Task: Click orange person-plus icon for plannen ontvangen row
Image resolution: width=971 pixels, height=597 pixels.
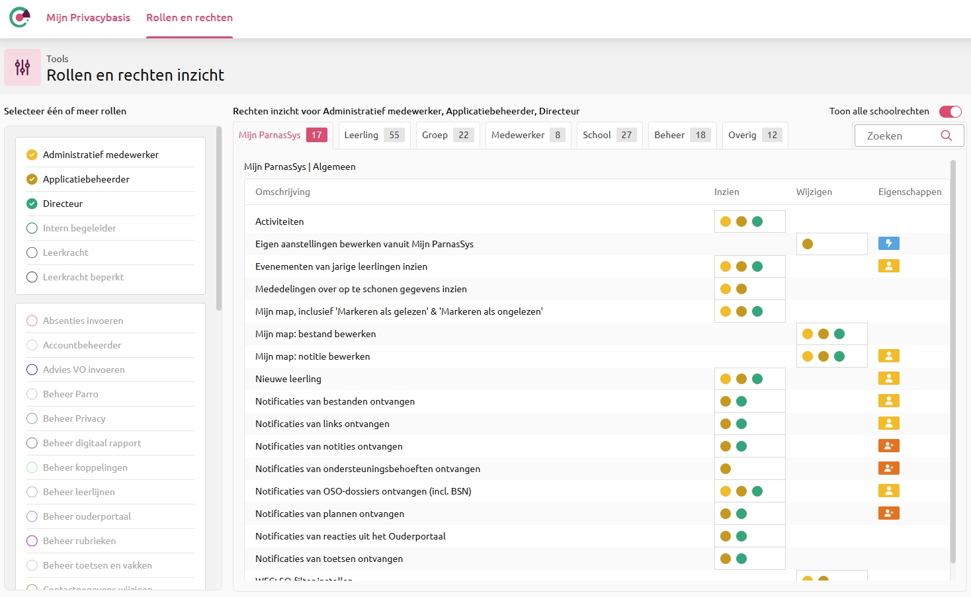Action: click(x=889, y=513)
